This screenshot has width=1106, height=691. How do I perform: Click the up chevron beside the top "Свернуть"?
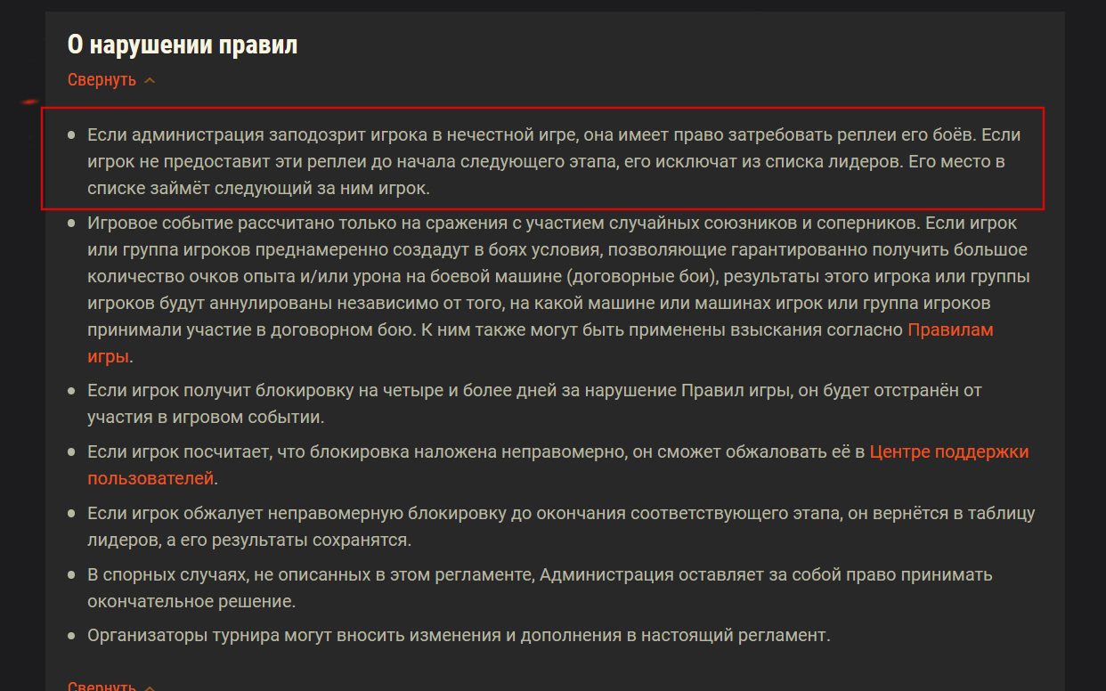150,81
